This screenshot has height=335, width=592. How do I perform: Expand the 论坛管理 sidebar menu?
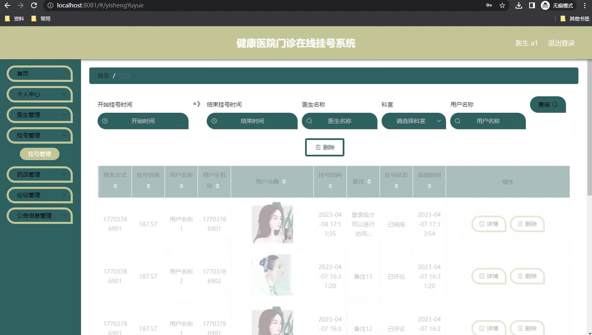tap(40, 195)
